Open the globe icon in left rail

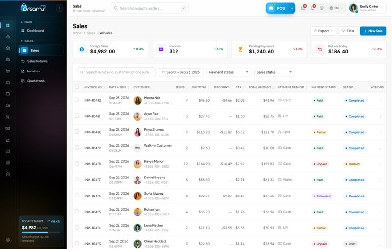pyautogui.click(x=8, y=163)
